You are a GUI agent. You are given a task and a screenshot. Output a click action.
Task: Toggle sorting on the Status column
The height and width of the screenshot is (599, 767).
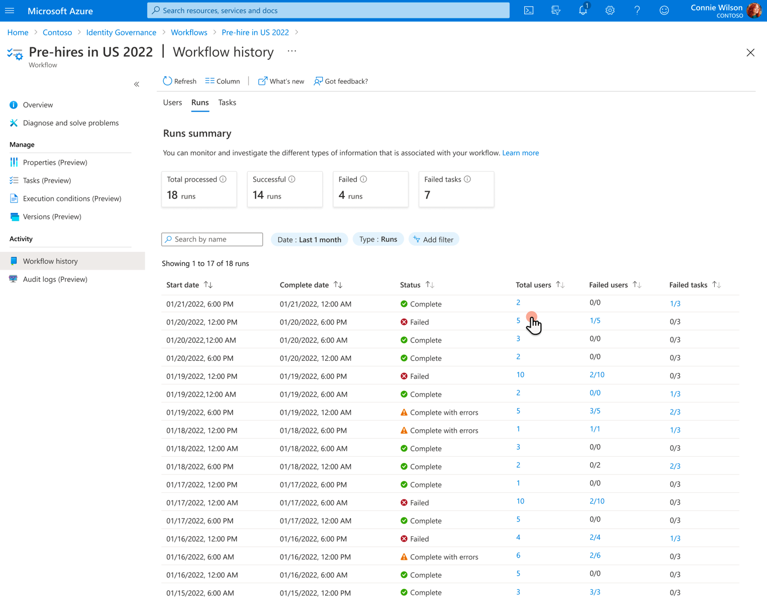point(430,284)
